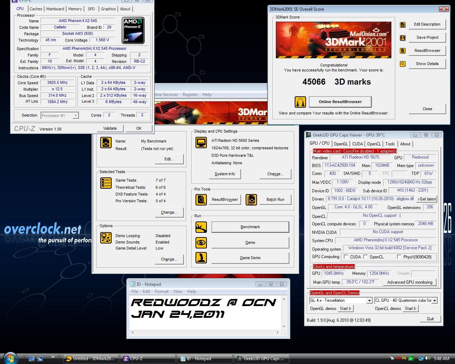Click the Get latest drivers button
The width and height of the screenshot is (455, 364).
(427, 199)
